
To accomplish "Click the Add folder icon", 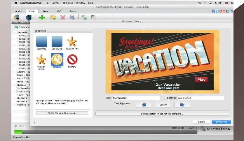I will (x=53, y=17).
